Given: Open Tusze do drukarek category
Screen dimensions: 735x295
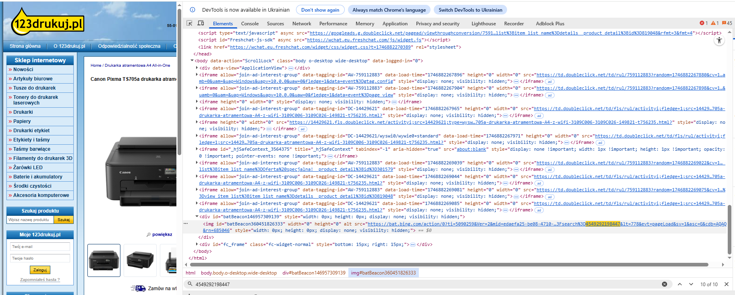Looking at the screenshot, I should point(40,88).
